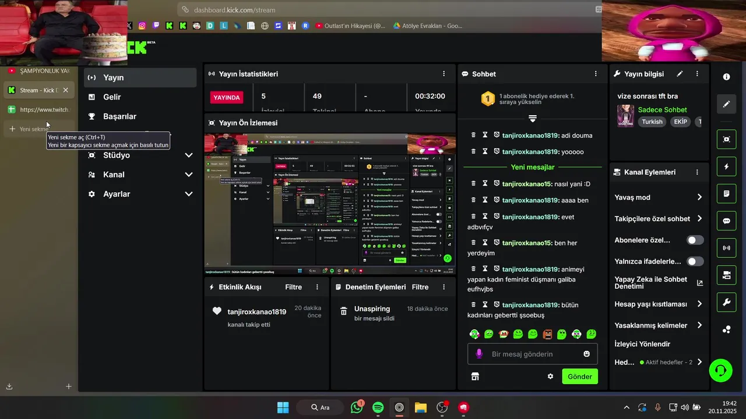
Task: Open the shop icon below chat input
Action: [475, 377]
